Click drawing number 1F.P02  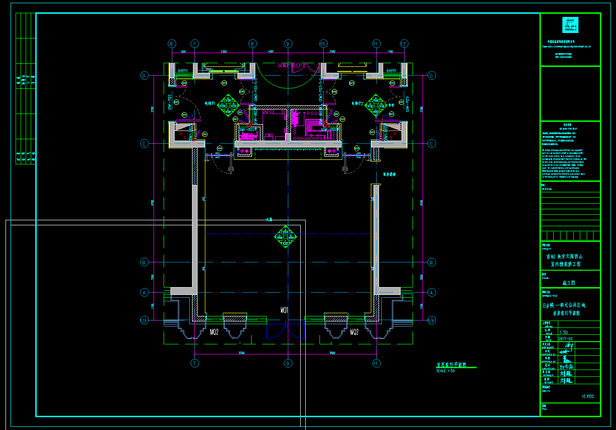tap(588, 397)
